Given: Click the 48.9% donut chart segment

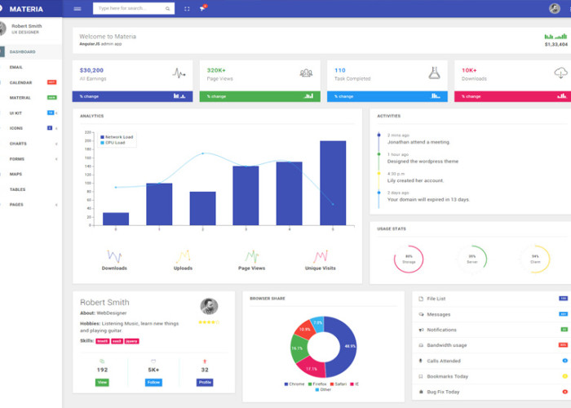Looking at the screenshot, I should (x=348, y=346).
